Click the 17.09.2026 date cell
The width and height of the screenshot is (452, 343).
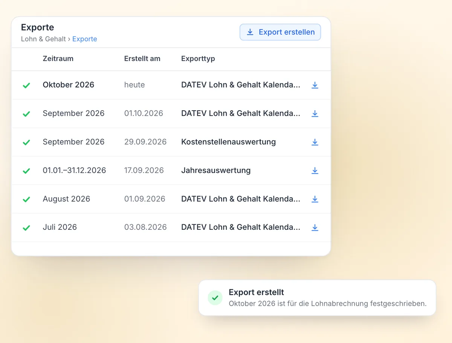pos(144,170)
